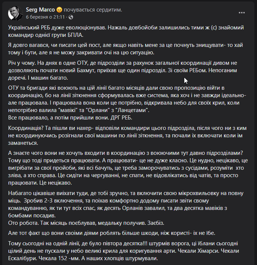This screenshot has height=265, width=257.
Task: Click the phrase 'Чекали Хімарси' in the last paragraph
Action: pyautogui.click(x=198, y=251)
